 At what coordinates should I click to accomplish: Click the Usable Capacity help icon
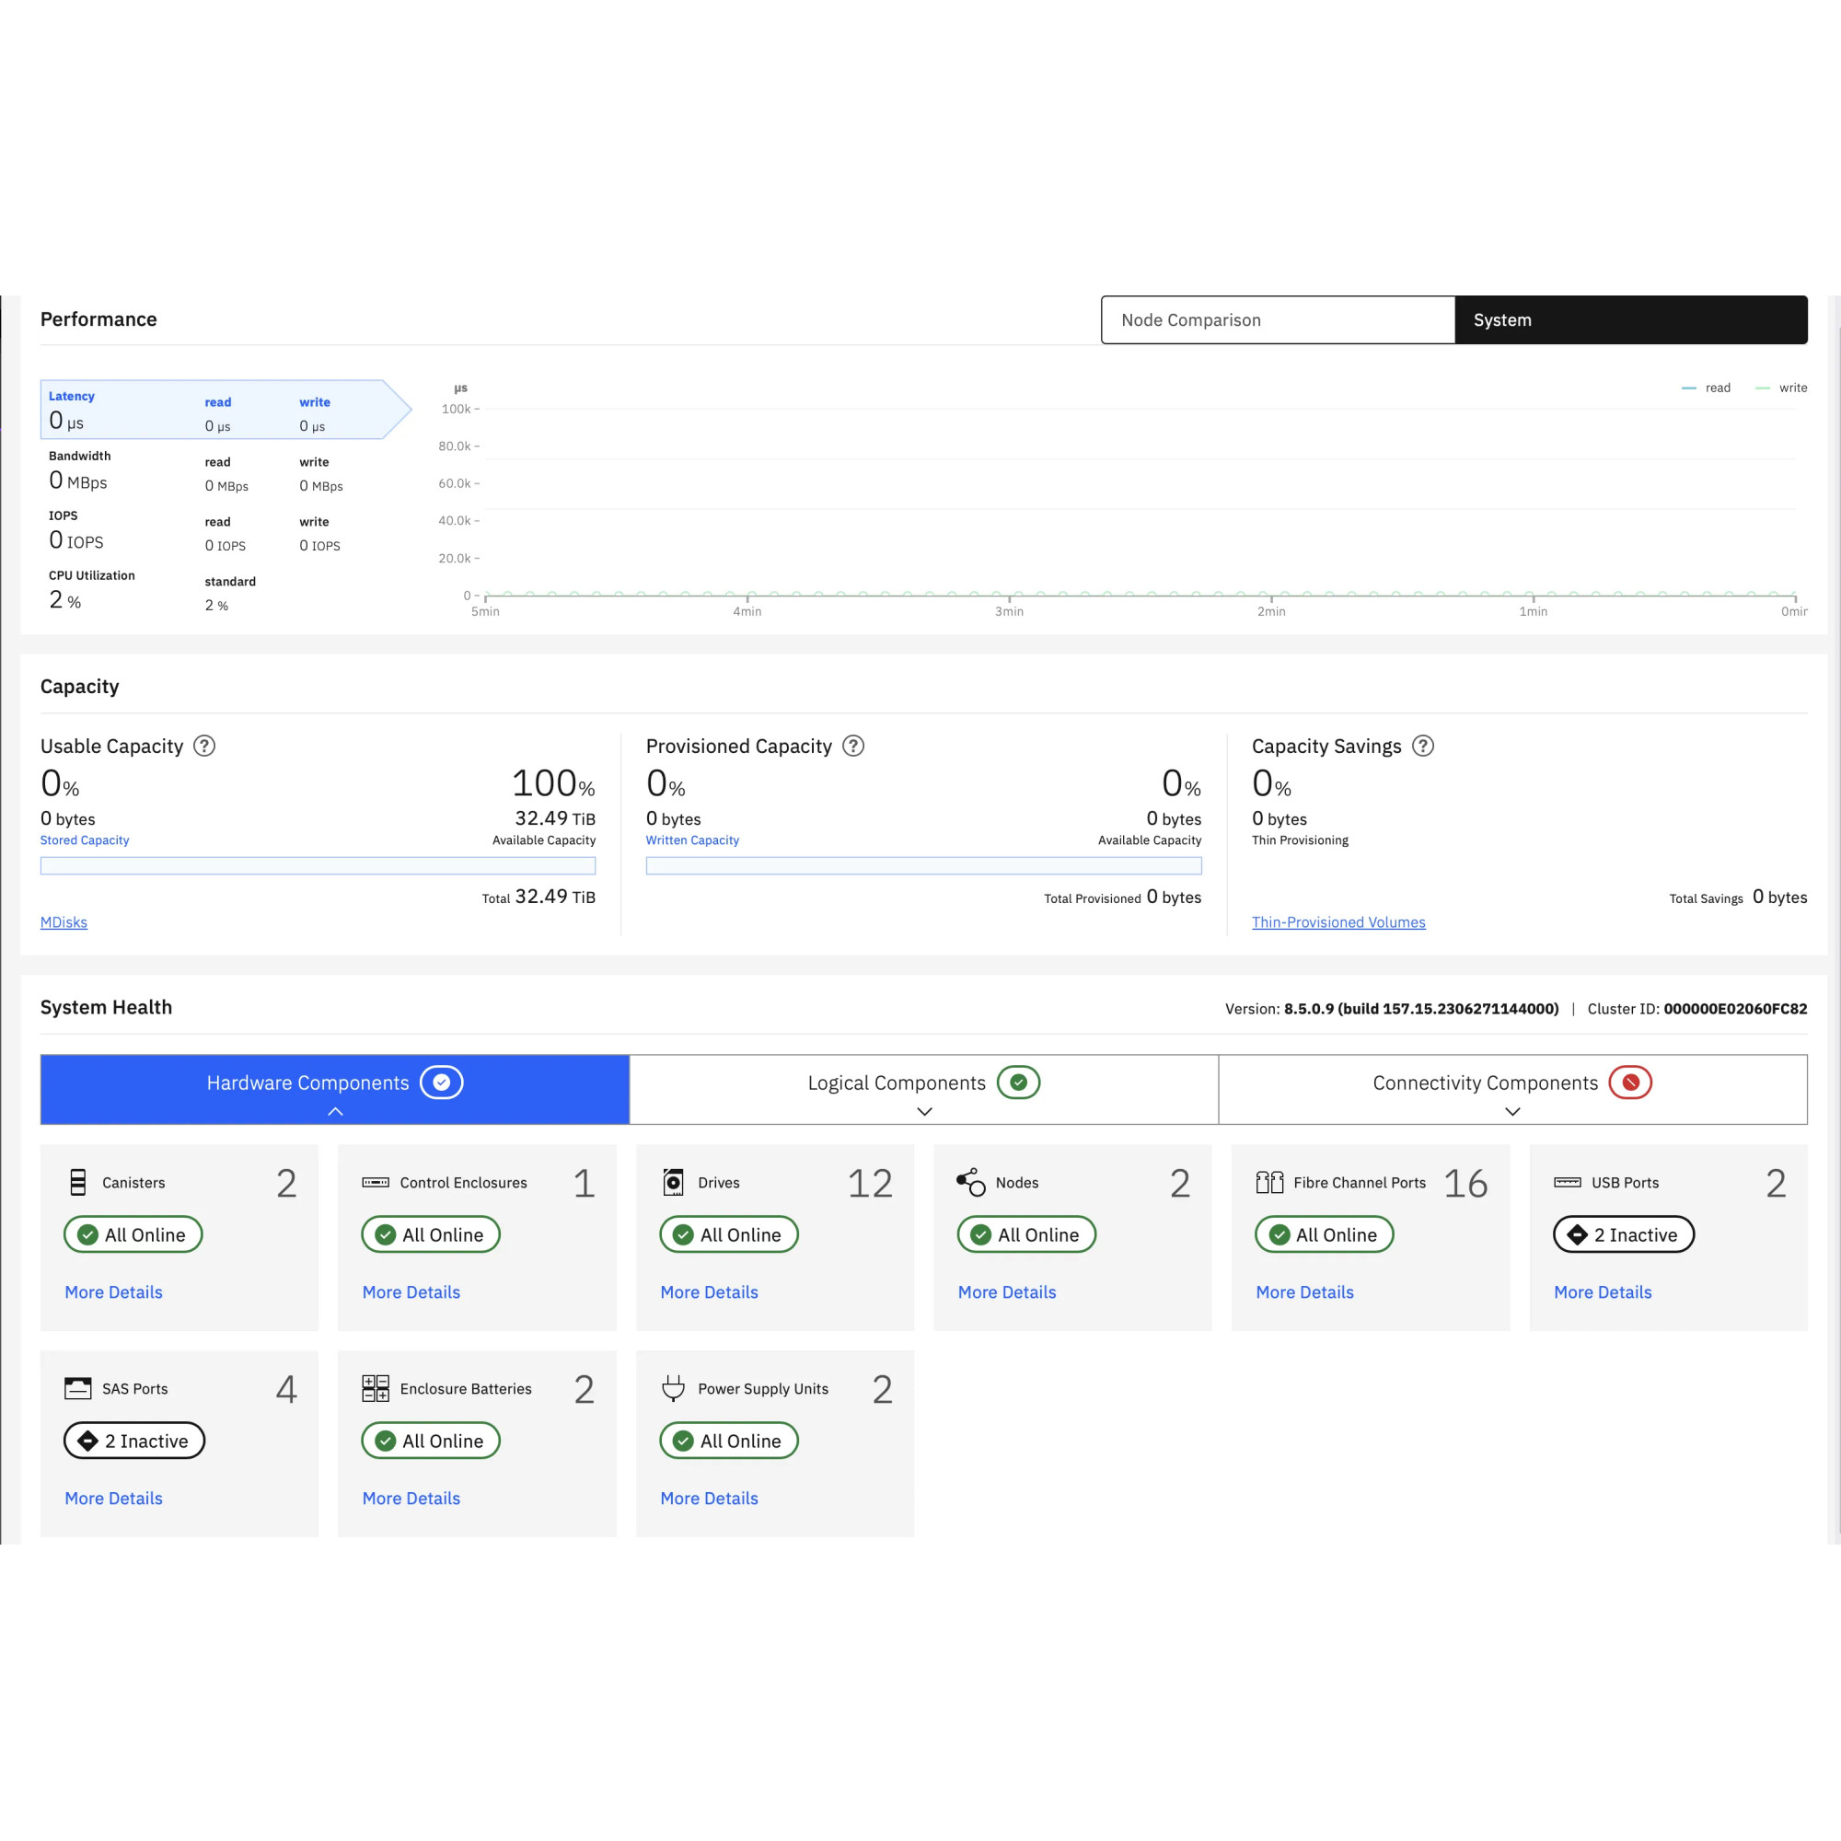(x=204, y=746)
